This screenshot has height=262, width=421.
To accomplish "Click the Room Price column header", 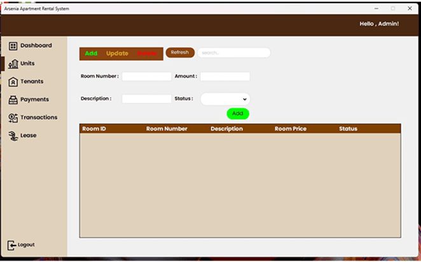I will [x=290, y=129].
